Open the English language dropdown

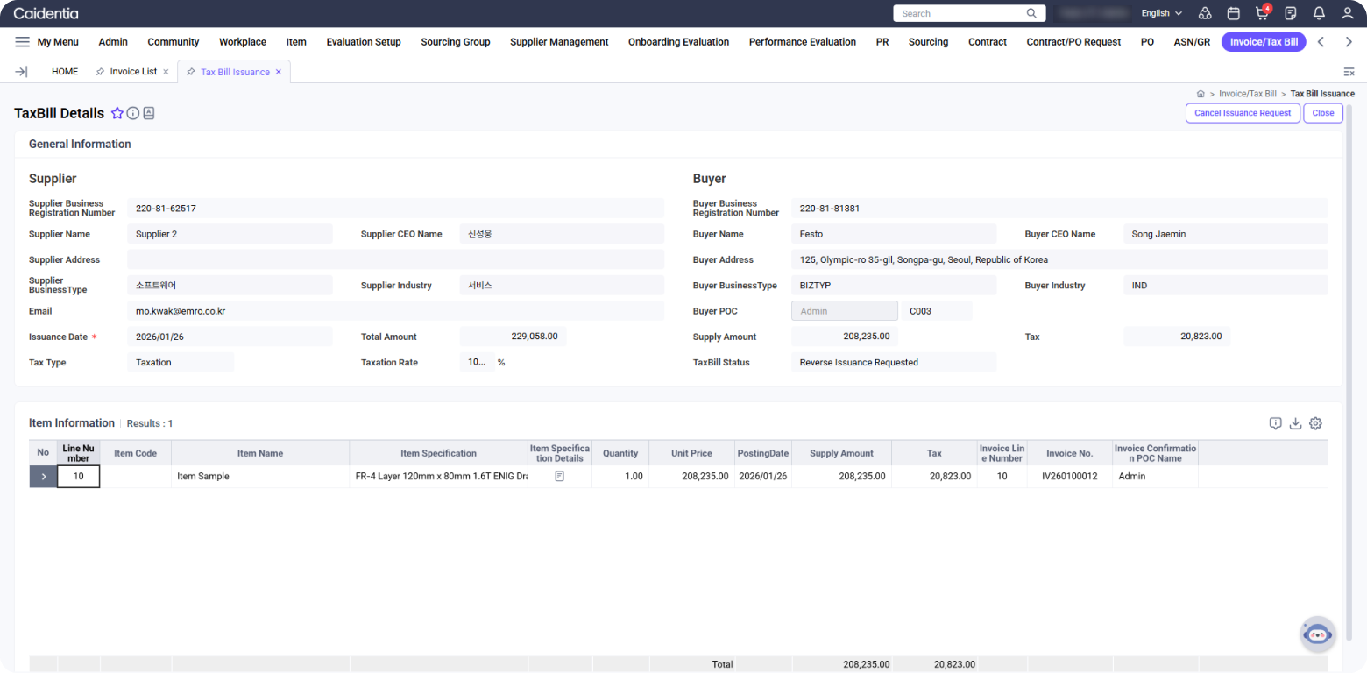coord(1161,14)
